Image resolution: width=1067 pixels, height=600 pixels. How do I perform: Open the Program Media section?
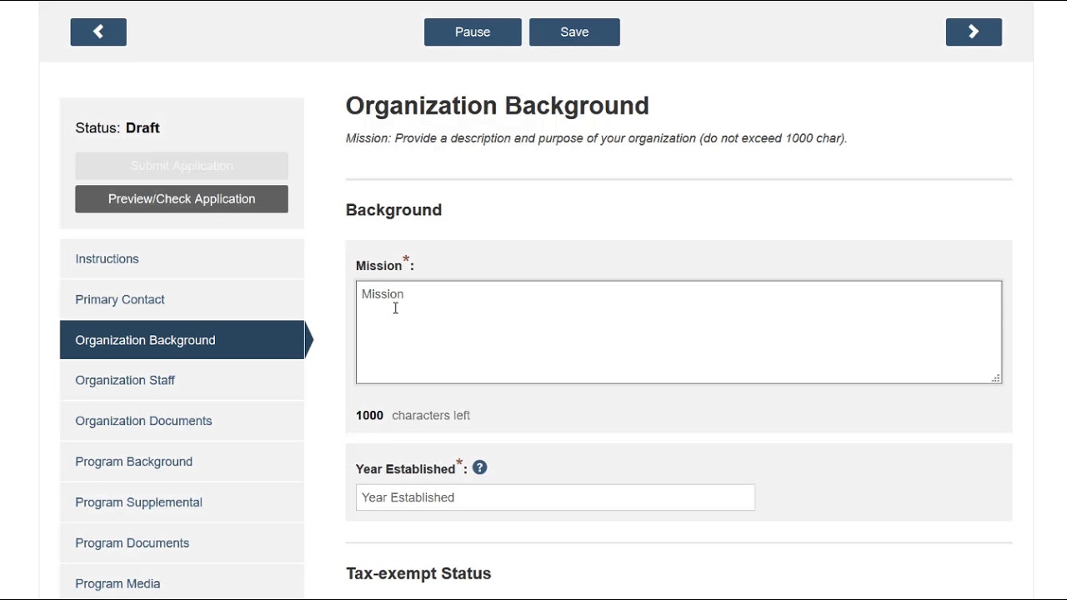(x=118, y=583)
